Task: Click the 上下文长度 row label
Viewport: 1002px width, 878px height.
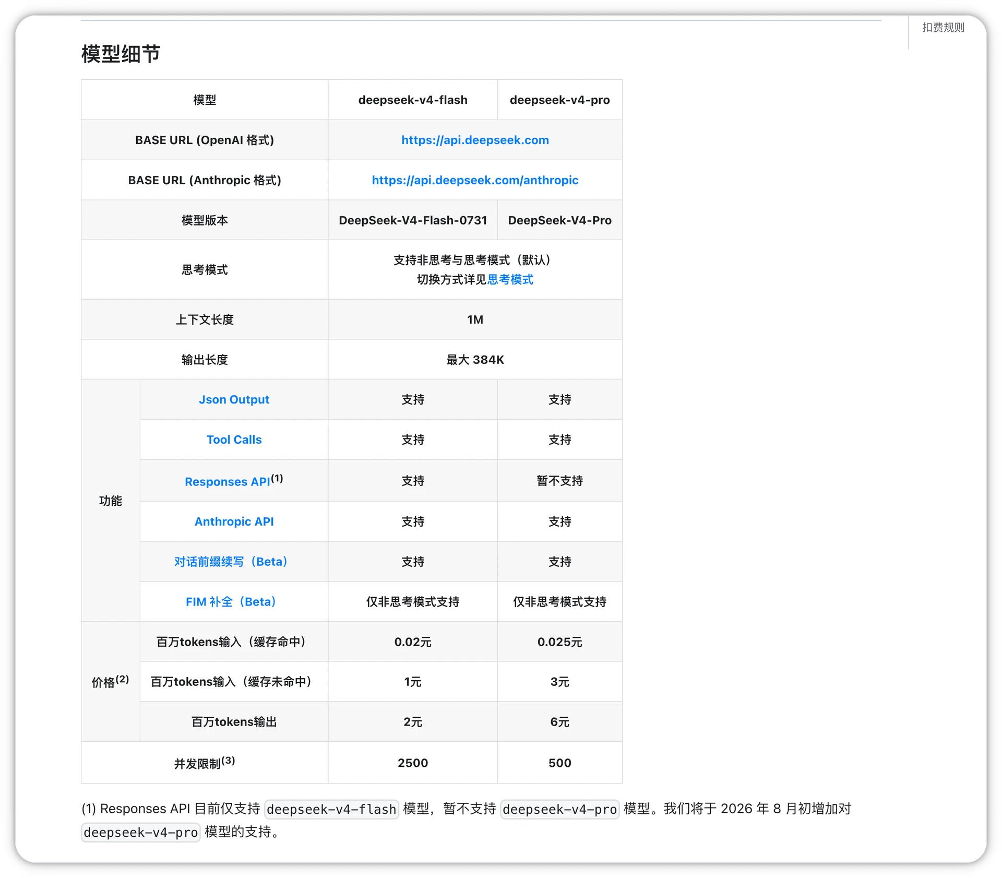Action: coord(205,319)
